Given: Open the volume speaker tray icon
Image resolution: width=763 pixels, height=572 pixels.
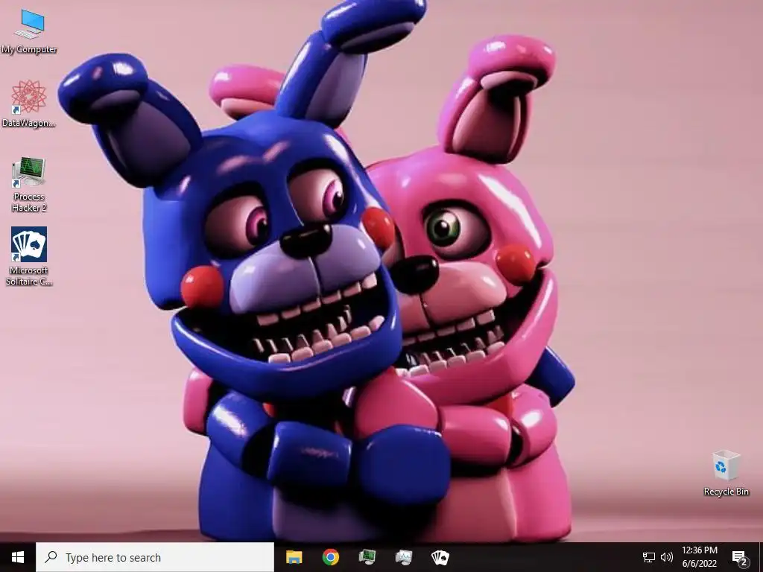Looking at the screenshot, I should [667, 557].
